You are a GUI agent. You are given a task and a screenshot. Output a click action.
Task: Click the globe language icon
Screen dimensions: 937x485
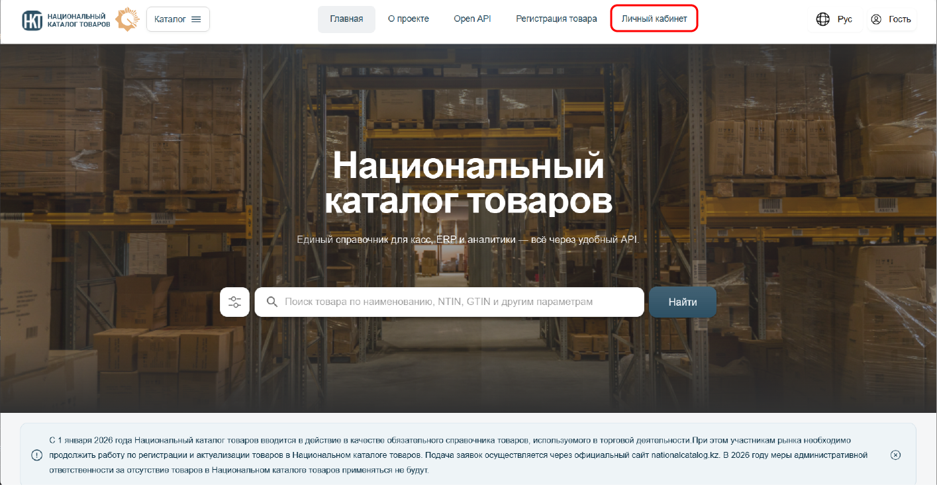(823, 19)
